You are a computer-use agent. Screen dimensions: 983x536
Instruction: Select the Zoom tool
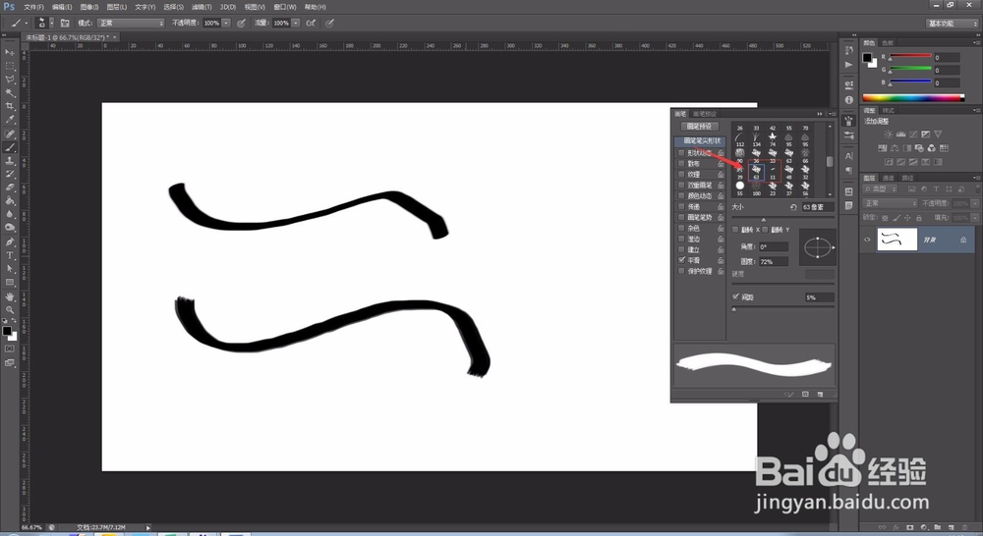coord(10,309)
